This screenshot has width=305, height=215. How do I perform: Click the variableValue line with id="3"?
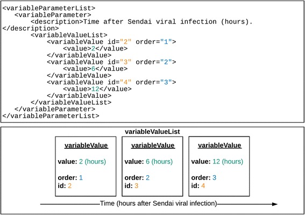111,62
